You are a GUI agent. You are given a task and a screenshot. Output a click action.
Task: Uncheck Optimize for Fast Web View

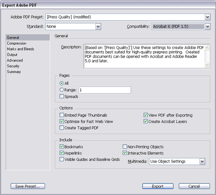(x=62, y=121)
